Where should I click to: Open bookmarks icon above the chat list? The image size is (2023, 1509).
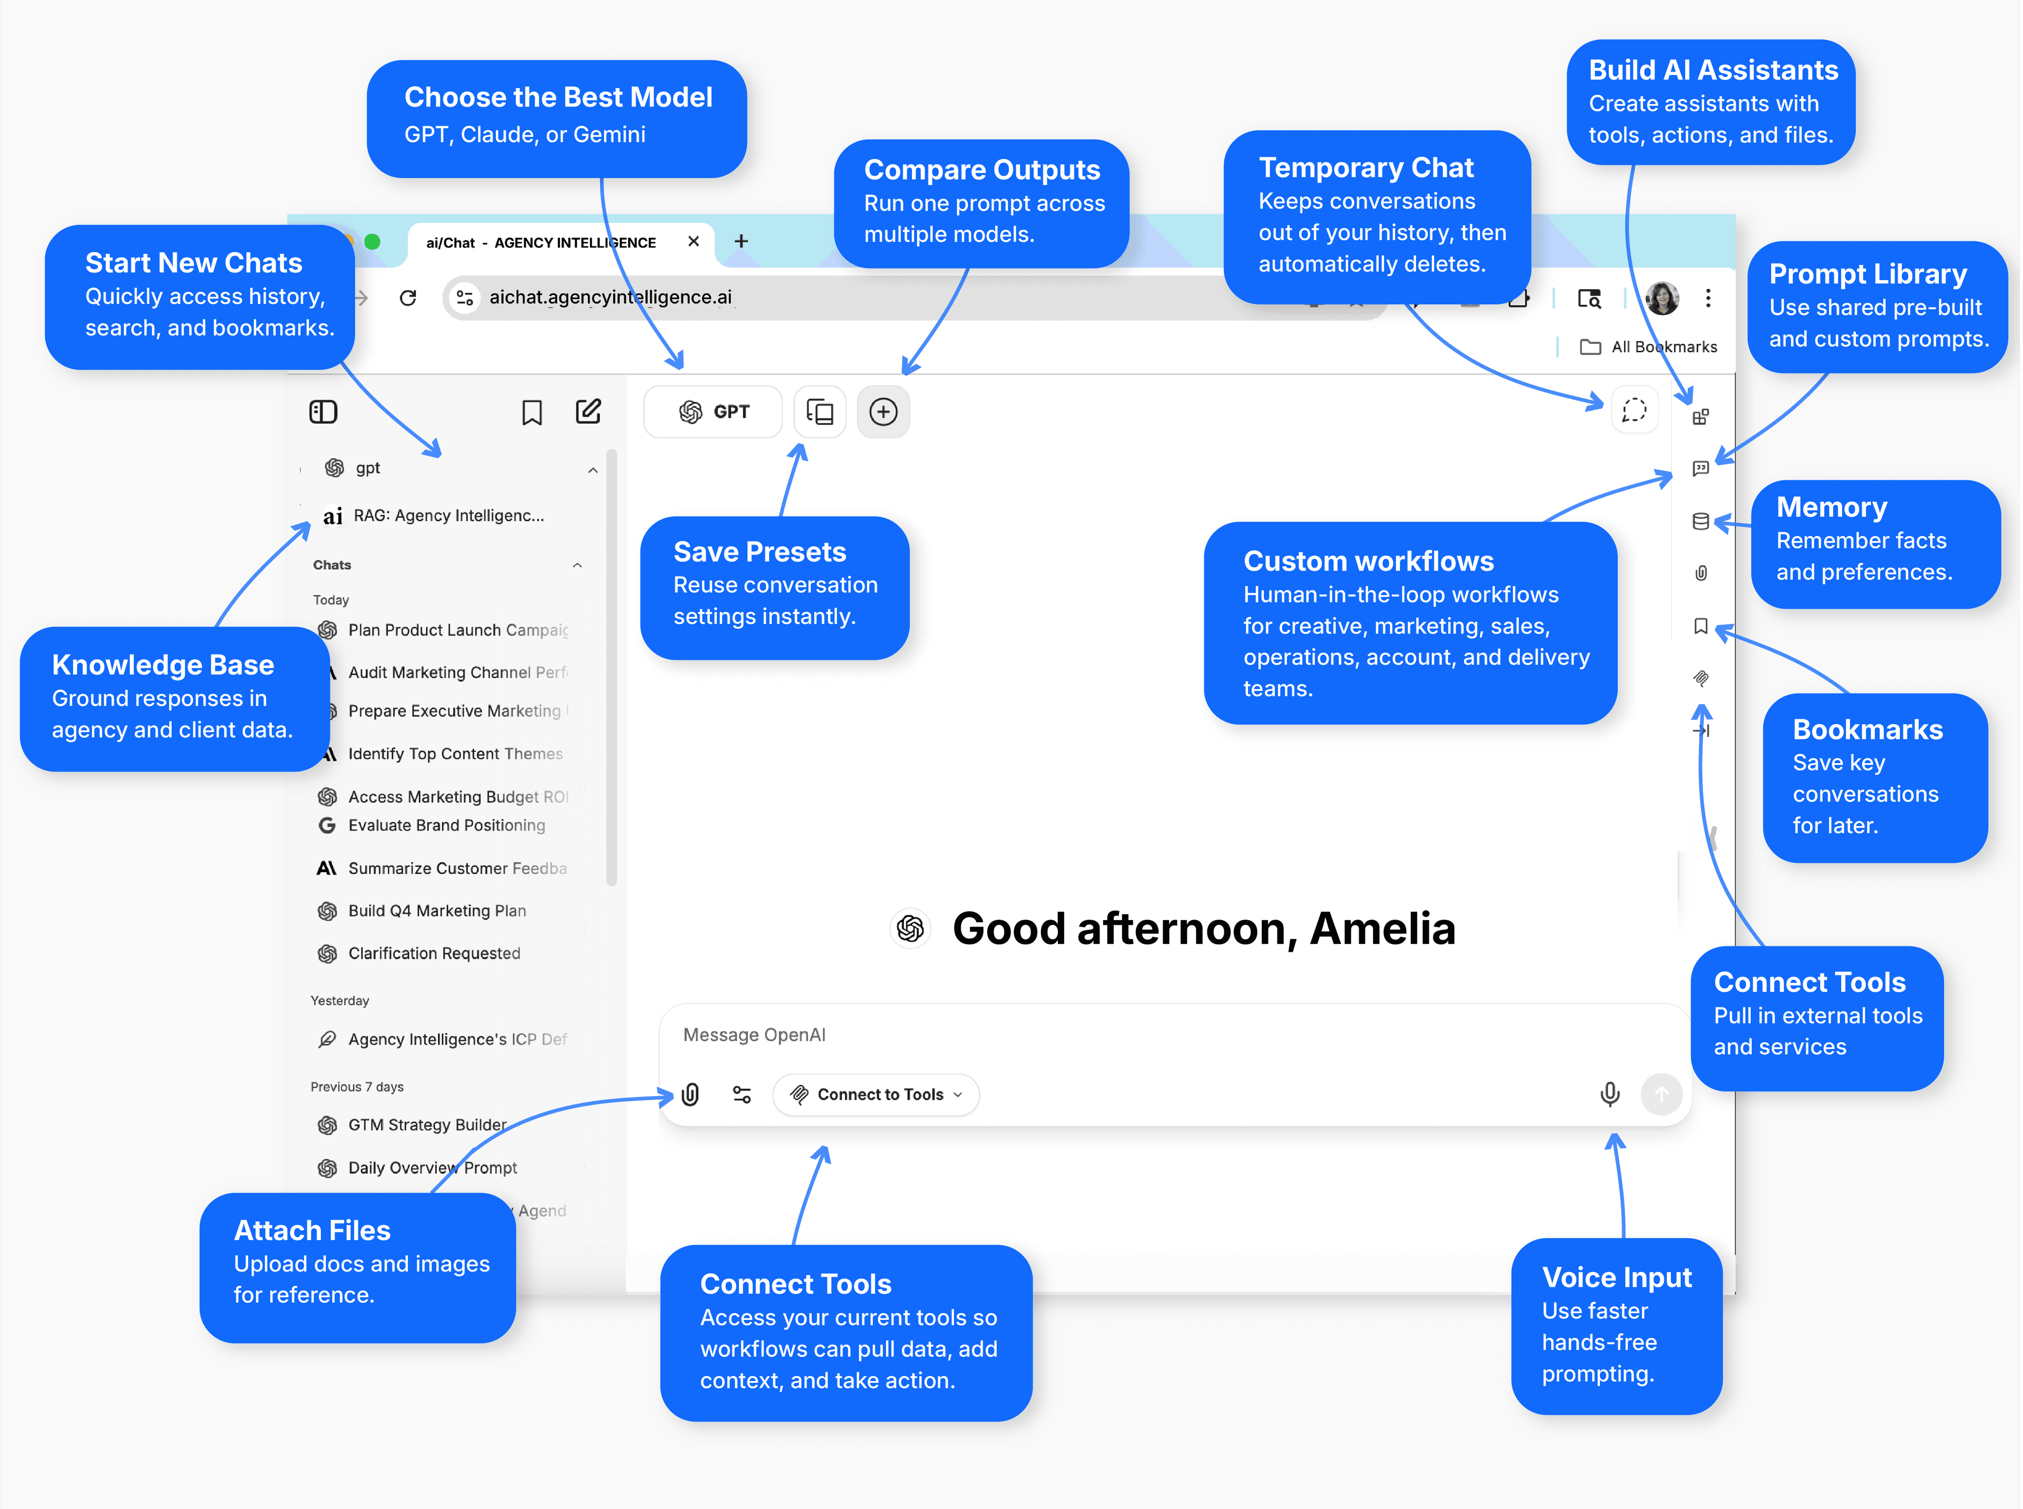[532, 413]
